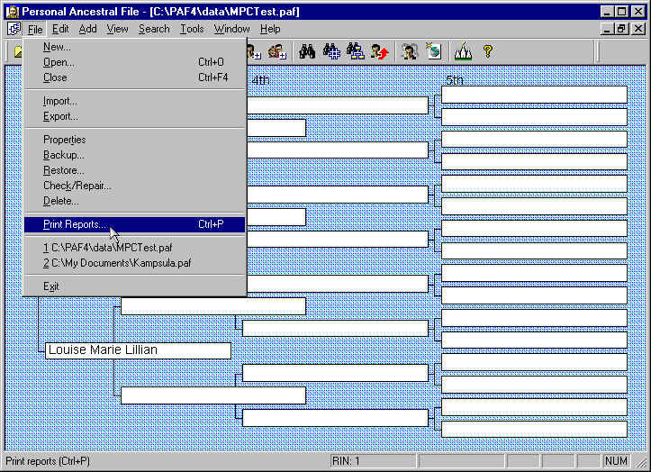Viewport: 651px width, 472px height.
Task: Open the Tools menu in menu bar
Action: (192, 29)
